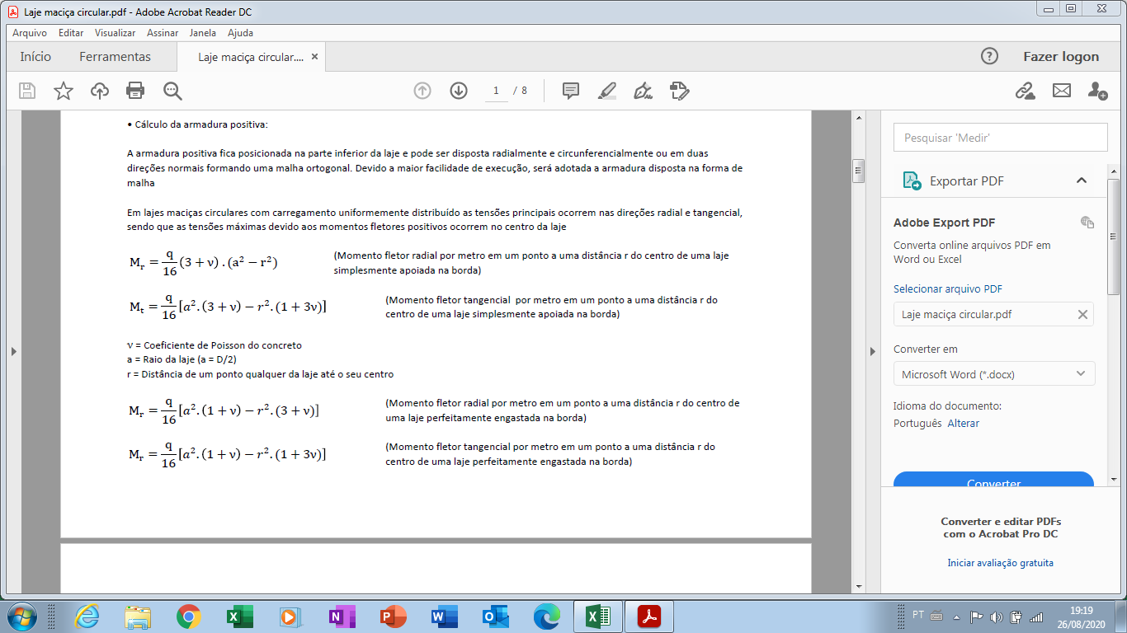The height and width of the screenshot is (633, 1127).
Task: Open Microsoft Word from the taskbar
Action: [x=444, y=616]
